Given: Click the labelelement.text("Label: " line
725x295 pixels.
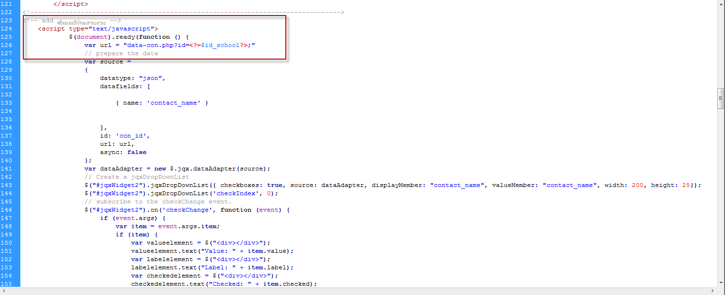Looking at the screenshot, I should (212, 267).
